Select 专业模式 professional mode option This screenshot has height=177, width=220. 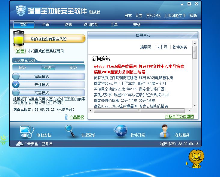[49, 85]
